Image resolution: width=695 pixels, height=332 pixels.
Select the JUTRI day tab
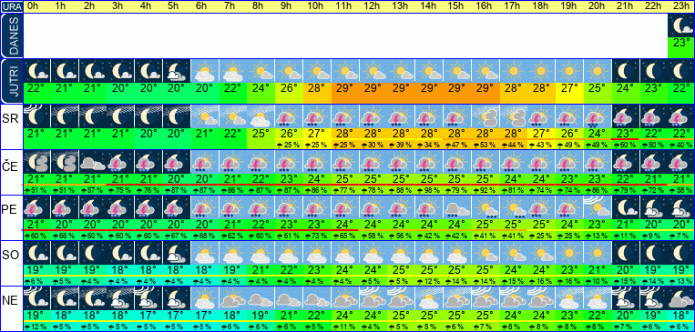point(12,81)
